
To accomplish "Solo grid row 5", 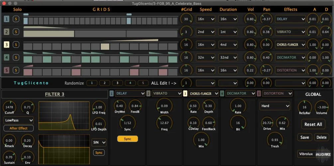I will click(16, 70).
